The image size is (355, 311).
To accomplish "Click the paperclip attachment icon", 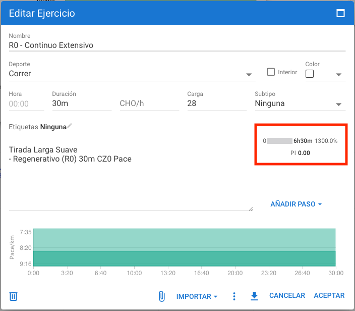I will pos(161,296).
